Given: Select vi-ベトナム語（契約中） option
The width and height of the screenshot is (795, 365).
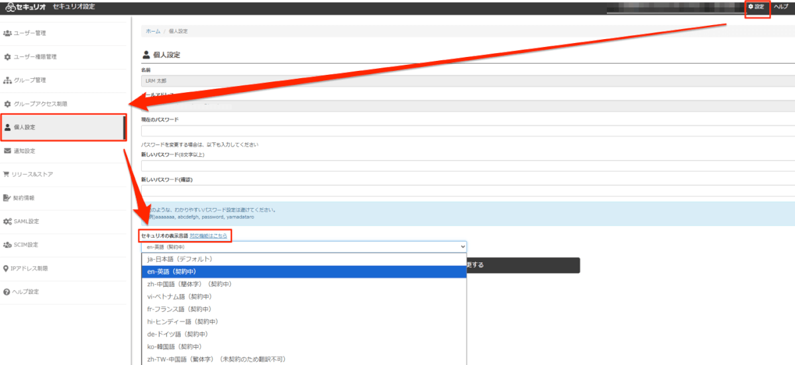Looking at the screenshot, I should click(304, 296).
